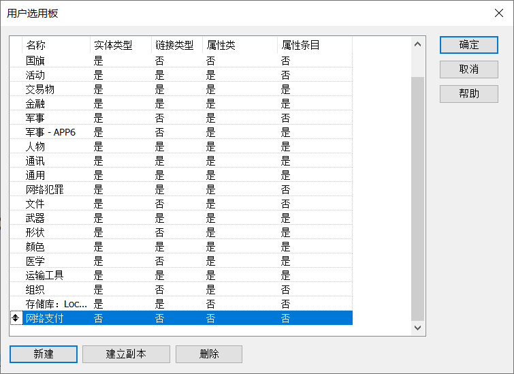The height and width of the screenshot is (374, 514).
Task: Select the 人物 palette row
Action: [x=181, y=146]
